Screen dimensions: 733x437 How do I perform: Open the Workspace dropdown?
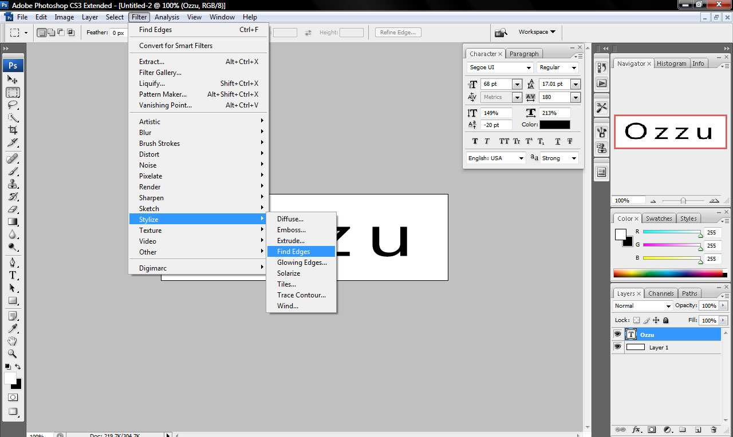coord(537,32)
